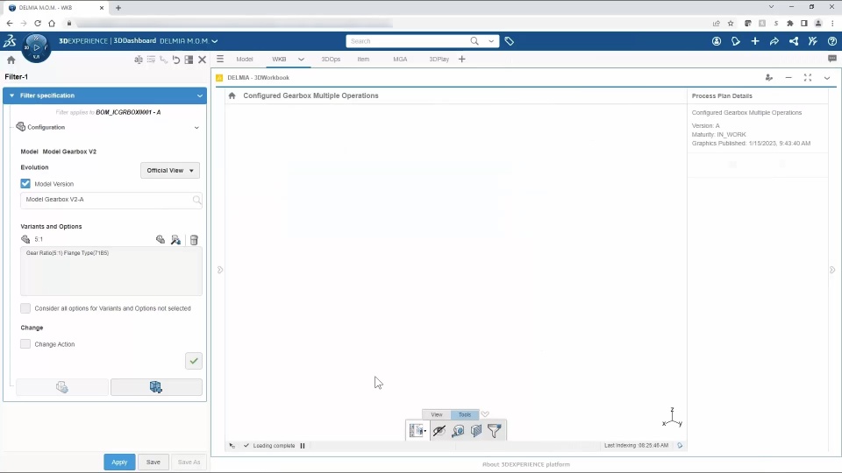Screen dimensions: 842x473
Task: Click the notifications tag icon in the top bar
Action: [x=736, y=41]
